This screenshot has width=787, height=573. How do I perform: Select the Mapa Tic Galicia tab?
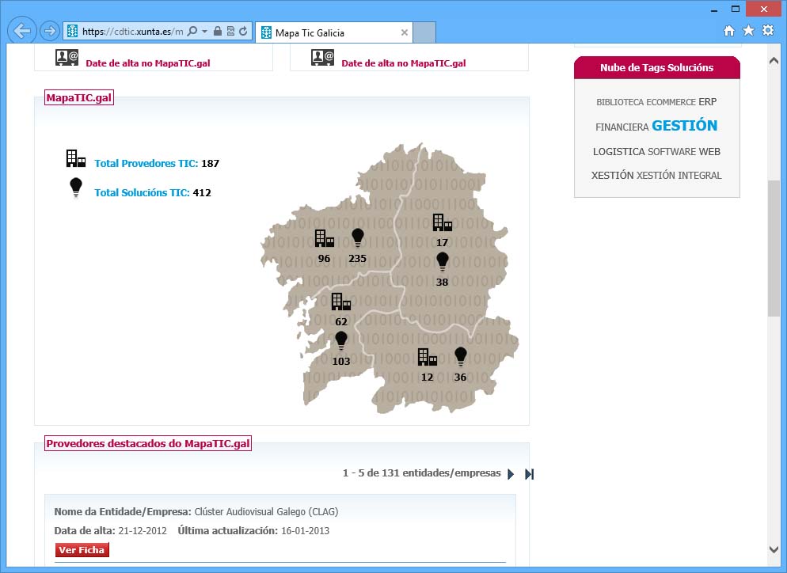pyautogui.click(x=334, y=32)
